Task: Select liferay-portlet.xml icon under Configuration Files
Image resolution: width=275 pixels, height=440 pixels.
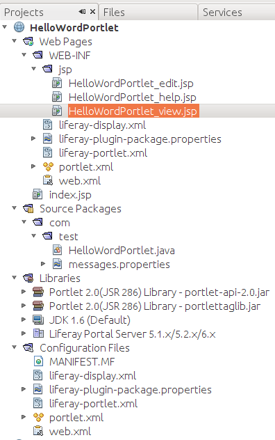Action: point(38,403)
